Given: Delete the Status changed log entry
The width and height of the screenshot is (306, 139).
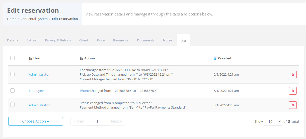Looking at the screenshot, I should pyautogui.click(x=293, y=105).
